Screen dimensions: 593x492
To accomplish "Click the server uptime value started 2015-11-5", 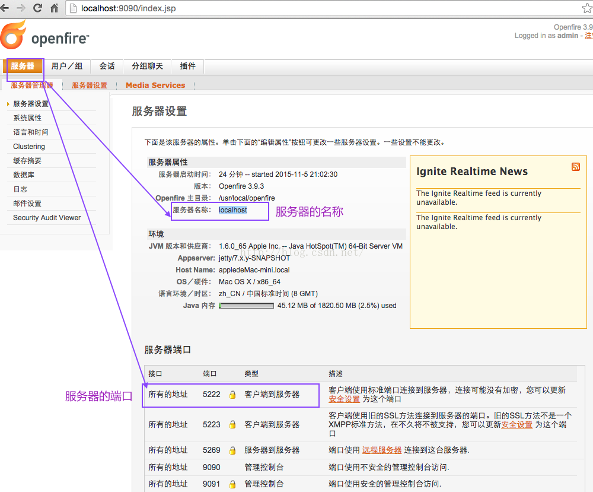I will point(278,174).
